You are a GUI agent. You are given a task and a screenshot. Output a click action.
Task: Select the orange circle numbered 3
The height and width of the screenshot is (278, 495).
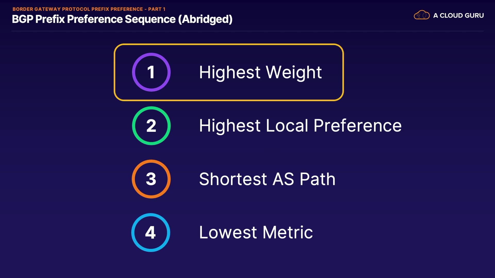151,179
